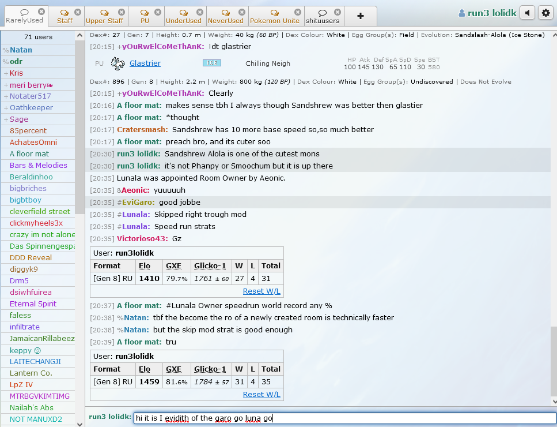This screenshot has width=557, height=427.
Task: Click the chat message input box
Action: [x=344, y=418]
